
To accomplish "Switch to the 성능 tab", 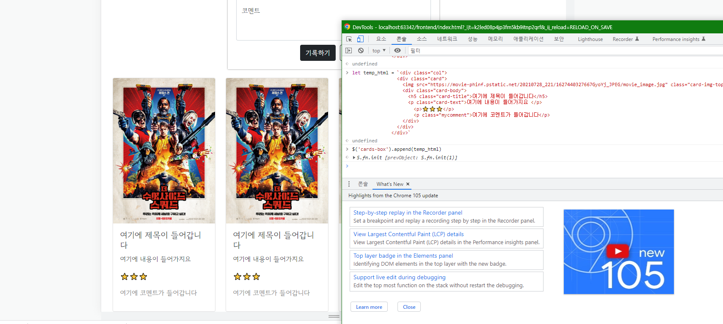I will [472, 39].
